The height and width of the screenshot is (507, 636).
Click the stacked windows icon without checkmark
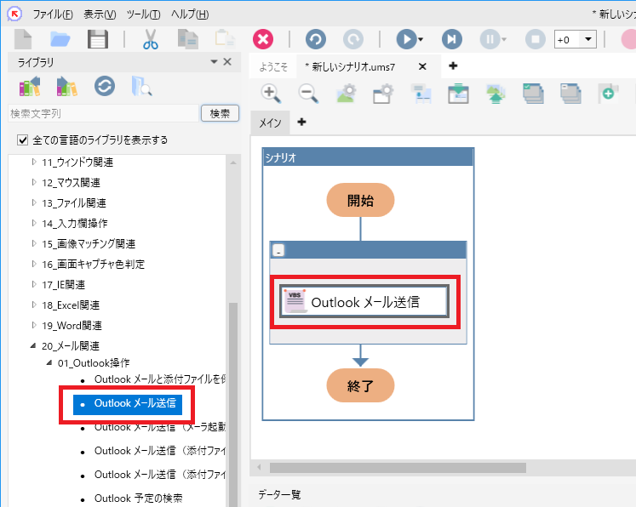[570, 94]
